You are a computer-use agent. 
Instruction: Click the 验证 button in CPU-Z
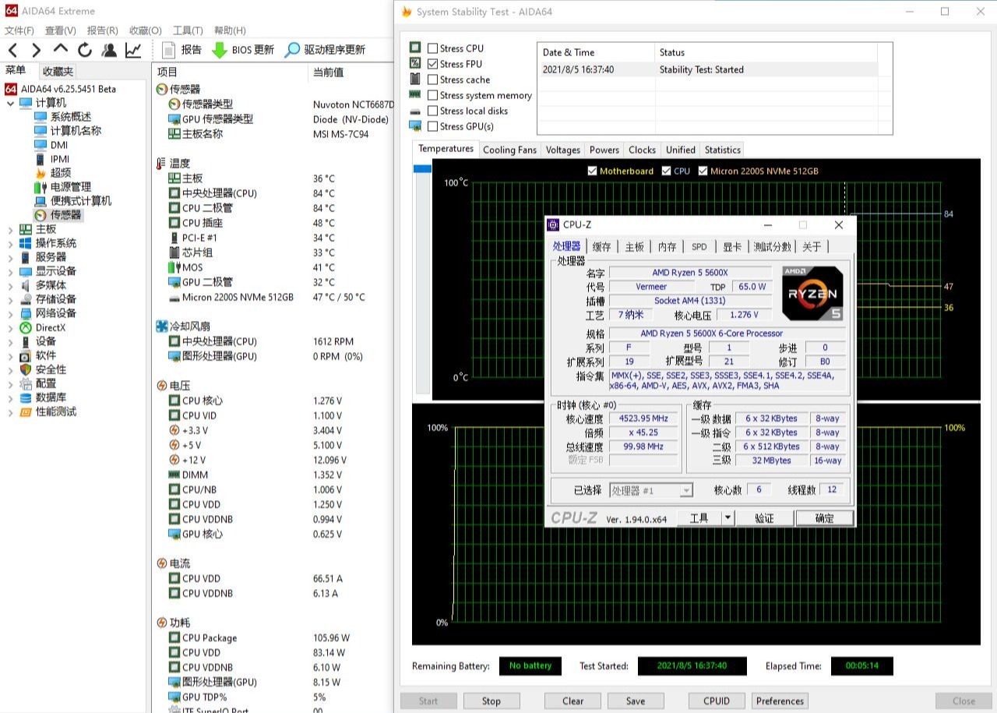coord(765,517)
